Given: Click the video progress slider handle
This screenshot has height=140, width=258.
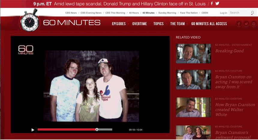Looking at the screenshot, I should [x=97, y=130].
